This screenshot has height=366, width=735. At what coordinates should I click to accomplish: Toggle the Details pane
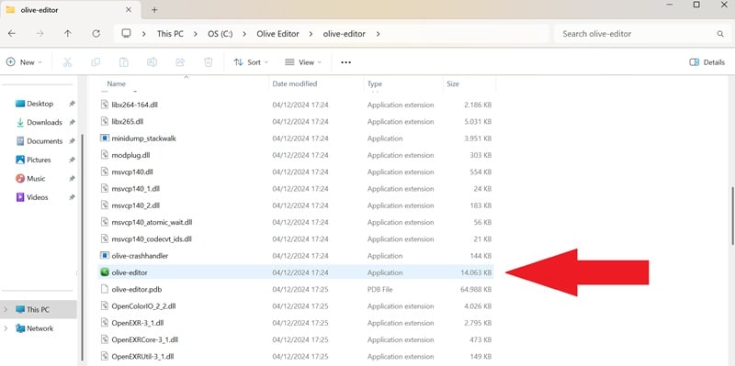707,62
